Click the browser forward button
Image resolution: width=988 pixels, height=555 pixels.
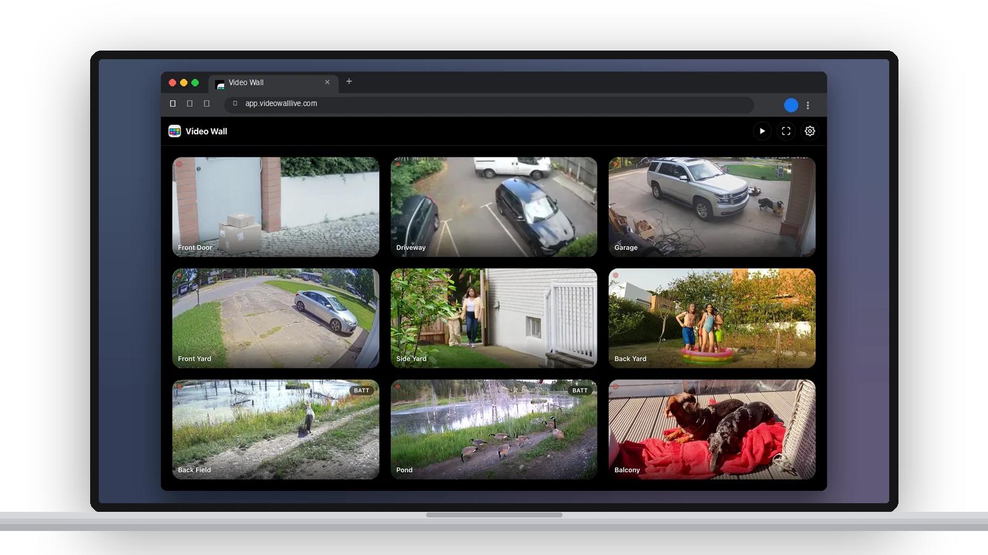(x=190, y=104)
